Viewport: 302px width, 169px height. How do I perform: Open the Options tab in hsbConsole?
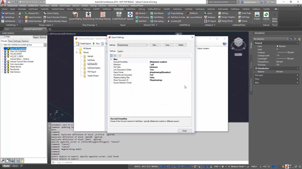pos(25,41)
